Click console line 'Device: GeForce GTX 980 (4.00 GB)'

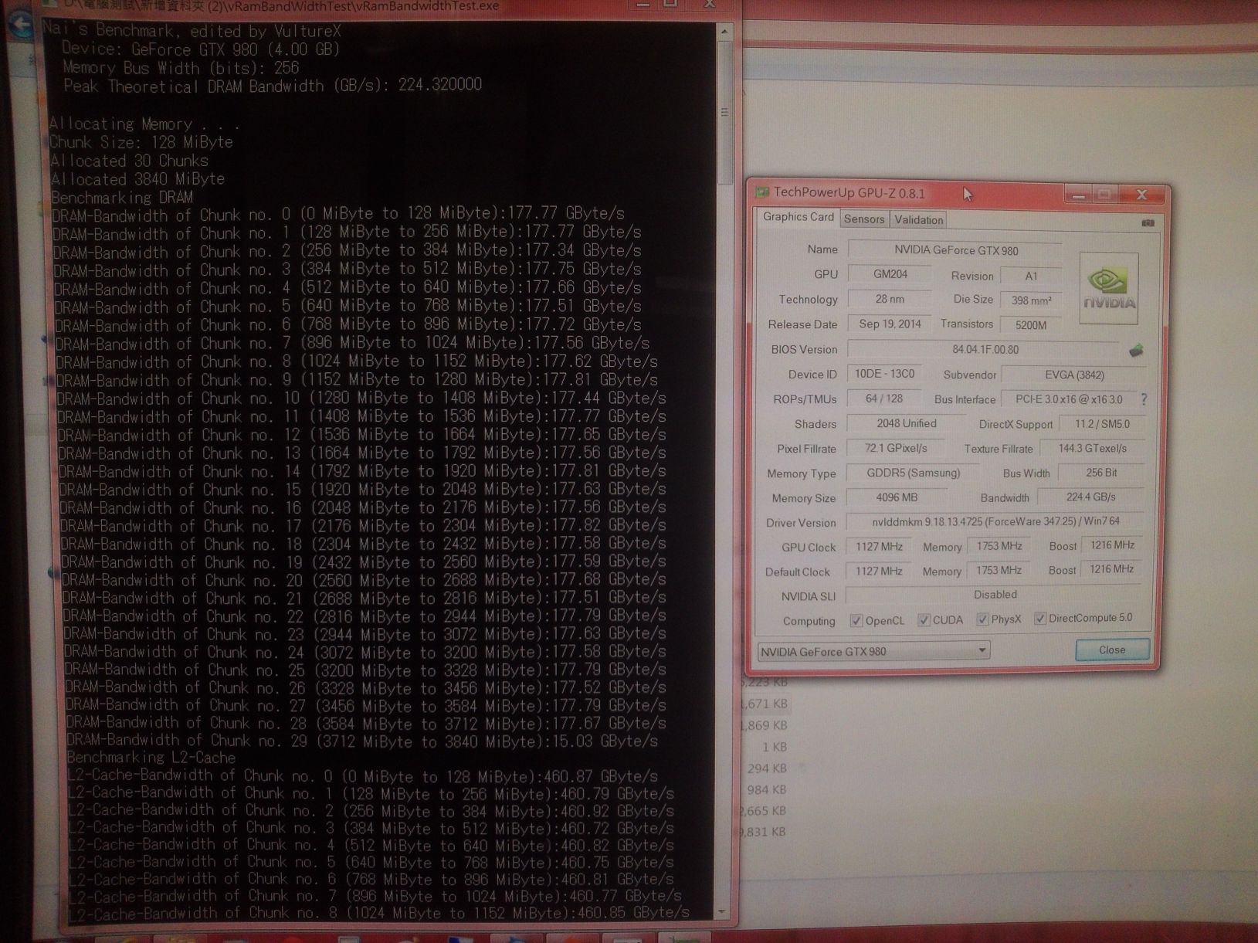201,49
